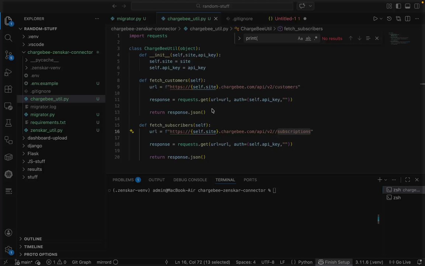425x266 pixels.
Task: Click Go Live in status bar
Action: (x=400, y=262)
